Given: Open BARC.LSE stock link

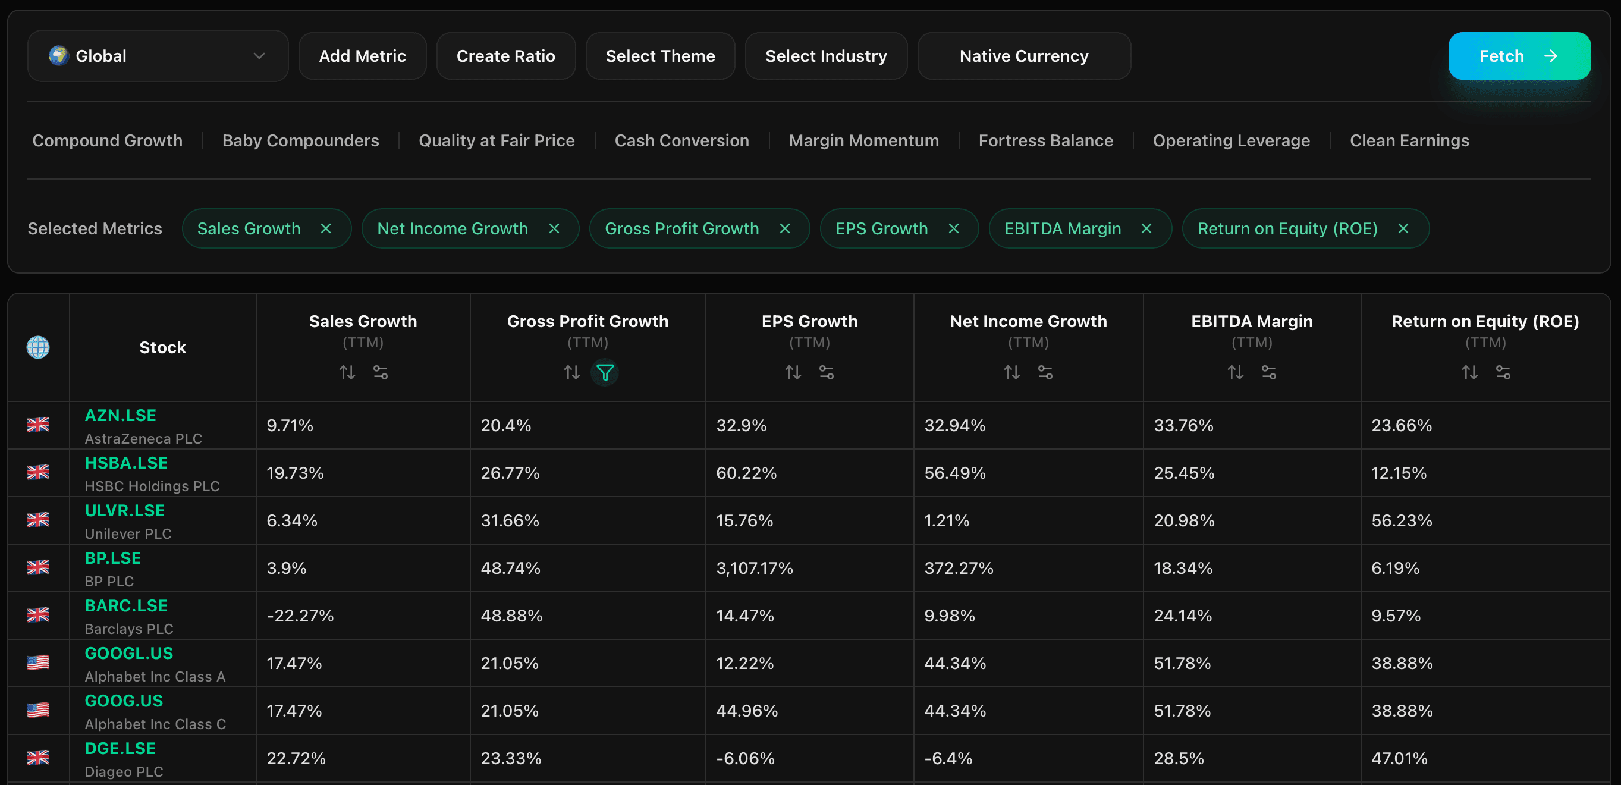Looking at the screenshot, I should coord(126,605).
